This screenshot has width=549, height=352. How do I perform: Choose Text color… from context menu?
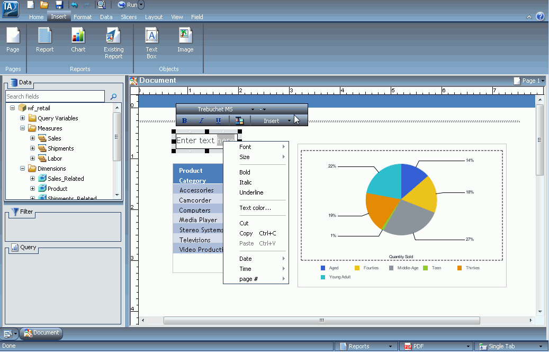coord(256,208)
